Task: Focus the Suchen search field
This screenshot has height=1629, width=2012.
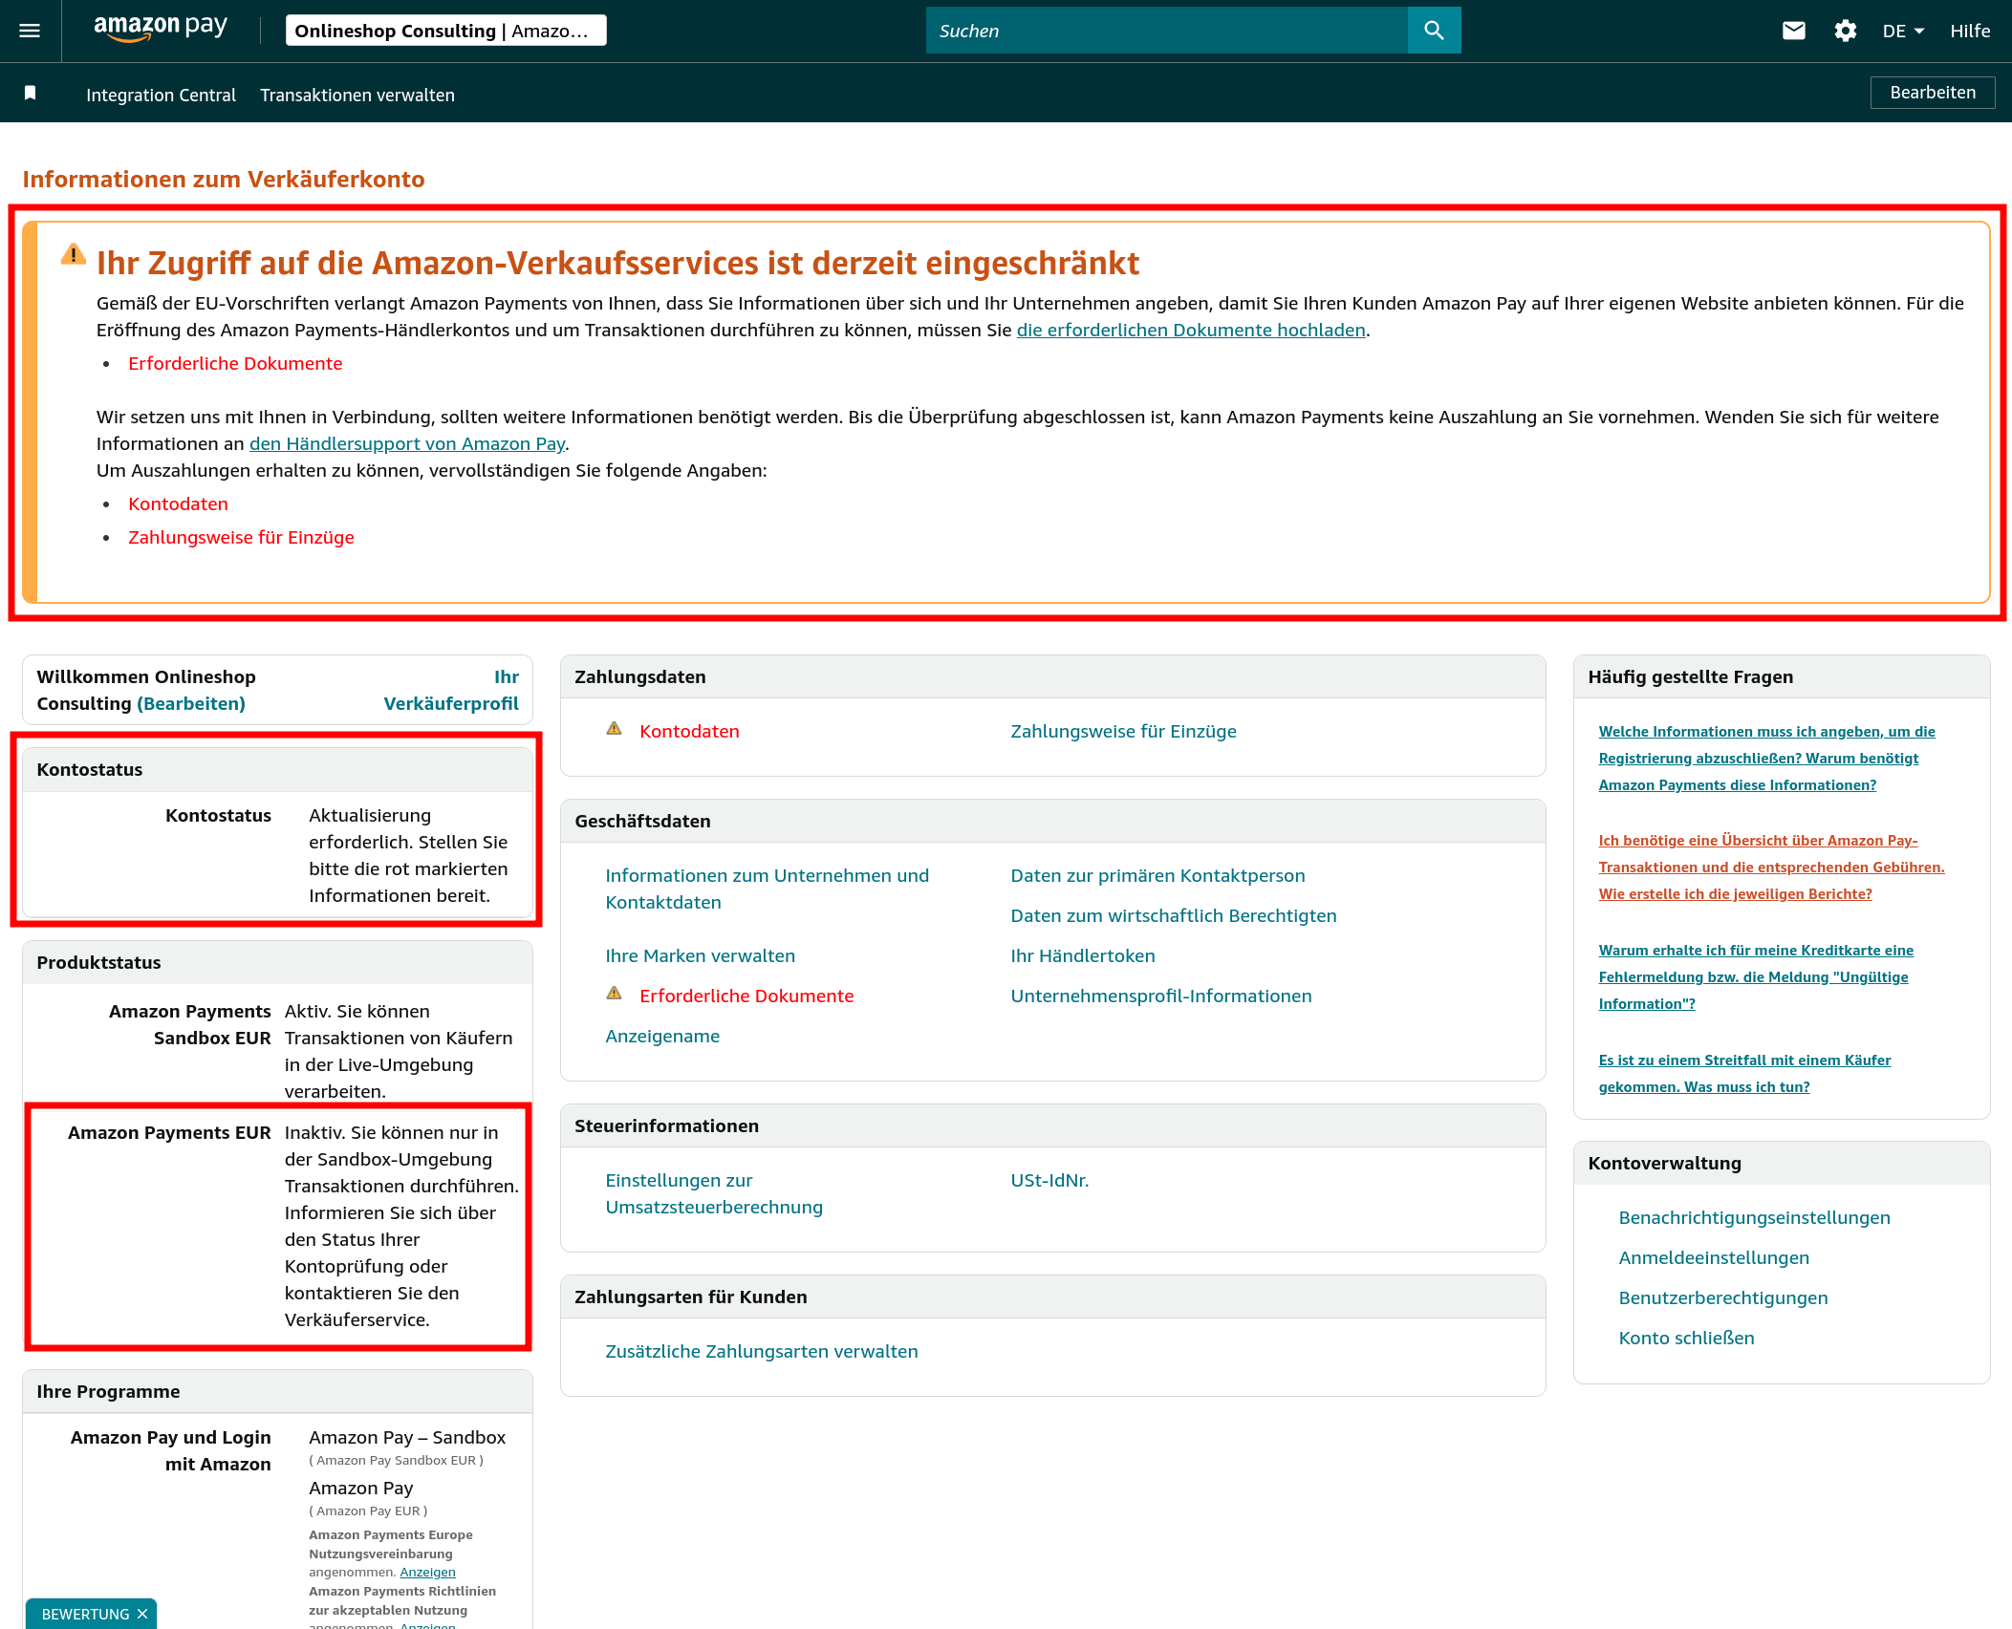Action: pos(1166,31)
